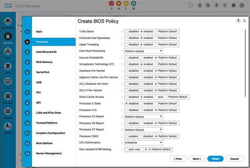Select step 7 PCI
This screenshot has width=250, height=168.
38,92
